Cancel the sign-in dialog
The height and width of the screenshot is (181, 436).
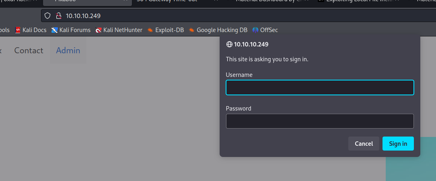point(364,144)
